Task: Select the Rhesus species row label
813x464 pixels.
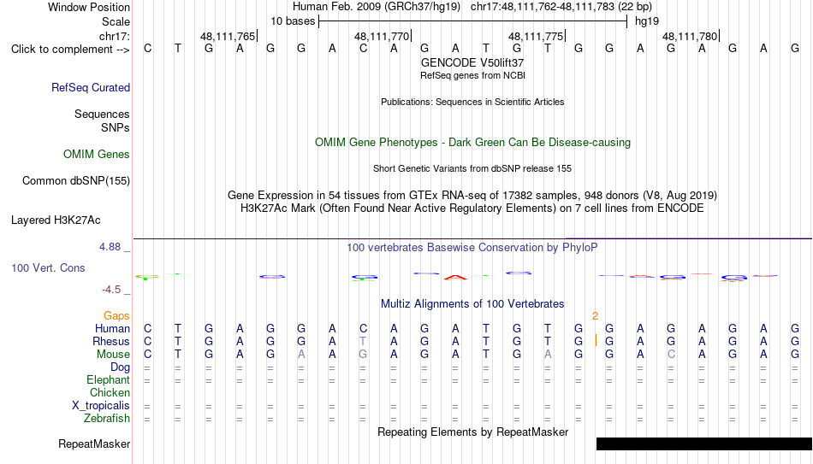Action: (111, 342)
